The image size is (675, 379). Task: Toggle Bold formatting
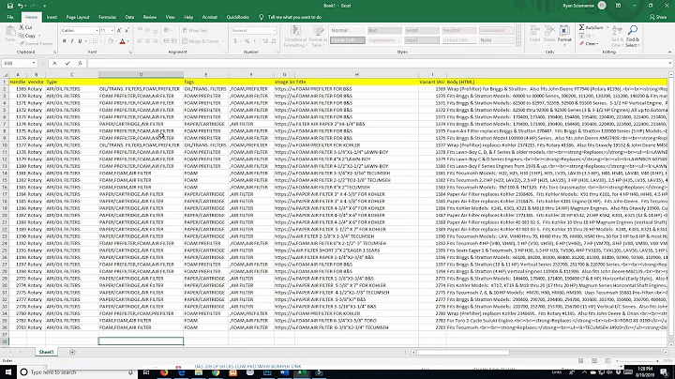(x=64, y=41)
